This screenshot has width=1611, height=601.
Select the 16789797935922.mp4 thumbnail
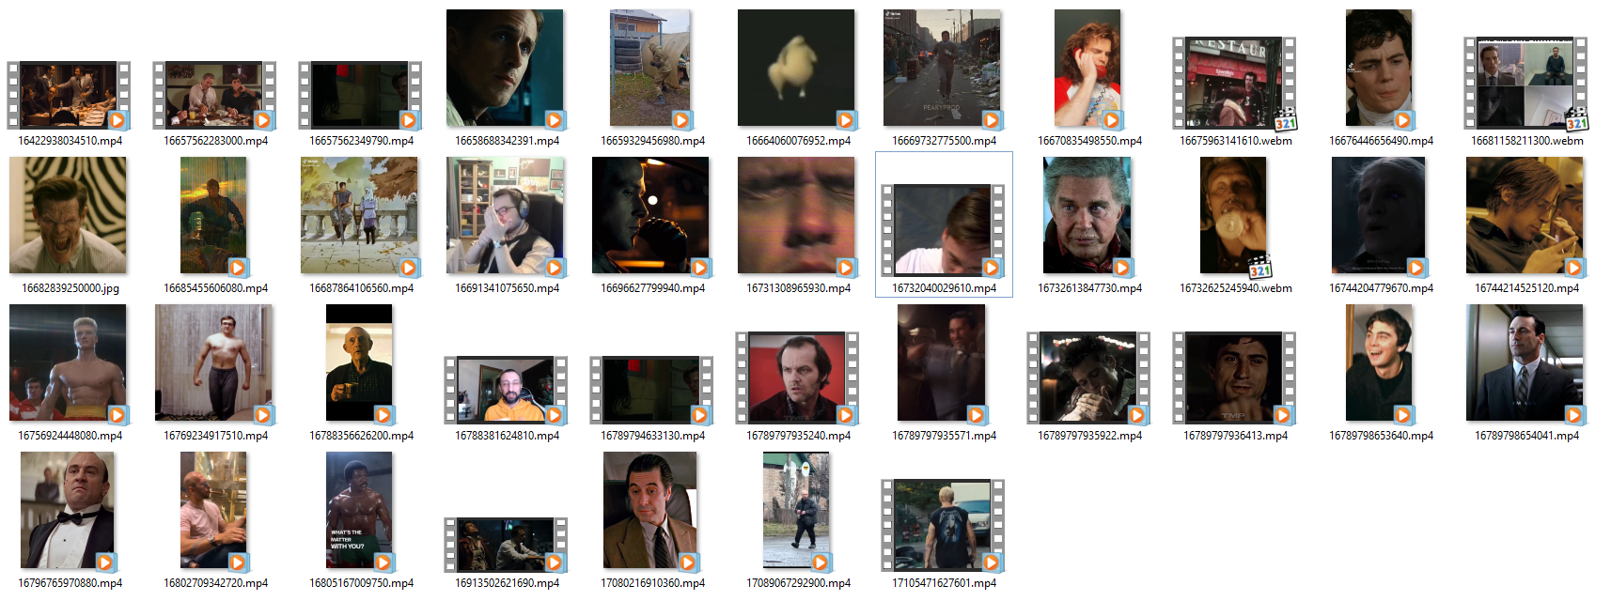[x=1088, y=378]
